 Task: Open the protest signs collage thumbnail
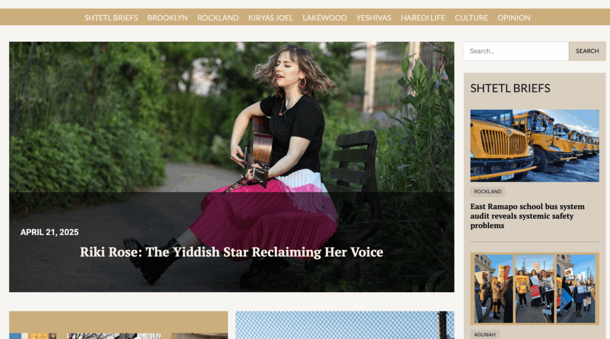(534, 289)
